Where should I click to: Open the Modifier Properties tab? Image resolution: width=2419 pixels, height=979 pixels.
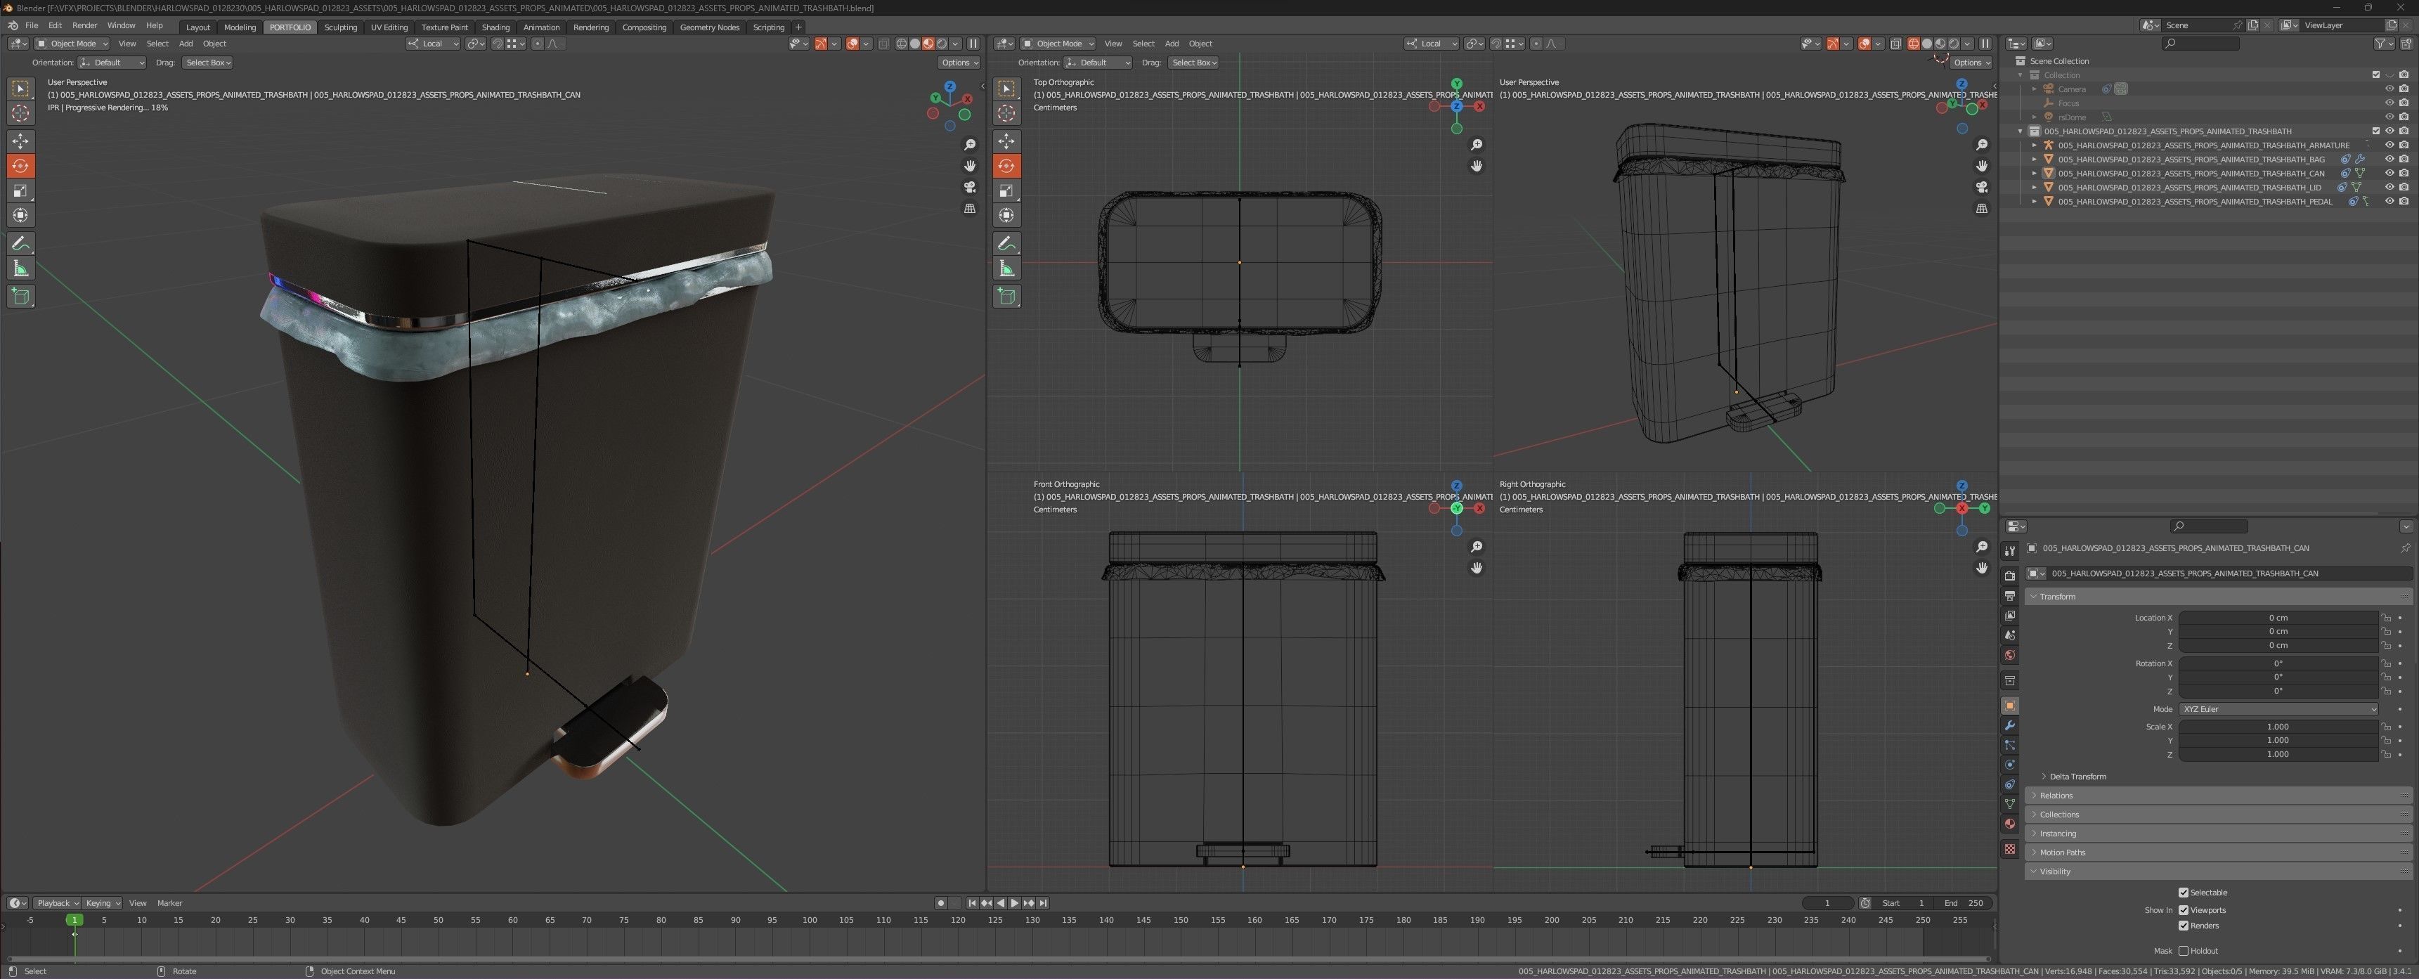click(2009, 725)
